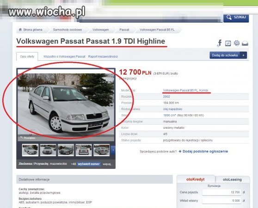258x208 pixels.
Task: Click the 194 006 km mileage value
Action: [171, 103]
